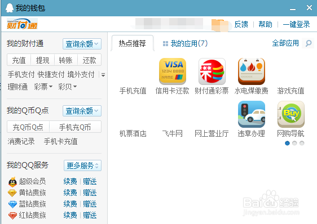The height and width of the screenshot is (224, 317).
Task: Select the first page indicator dot
Action: click(287, 143)
